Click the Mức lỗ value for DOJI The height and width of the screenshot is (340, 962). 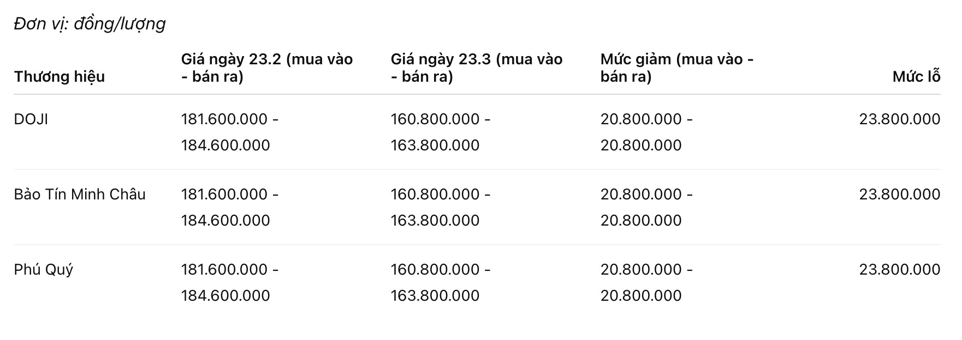[899, 119]
